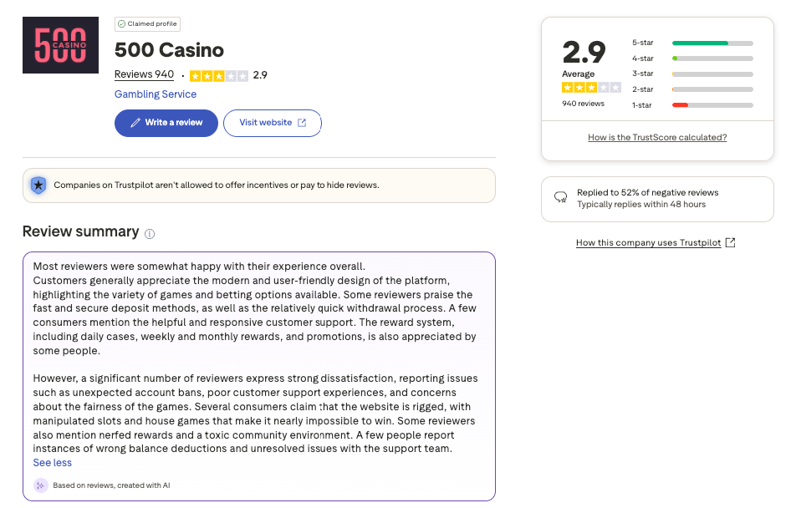Image resolution: width=796 pixels, height=508 pixels.
Task: Filter reviews by the 4-star bar
Action: click(x=712, y=58)
